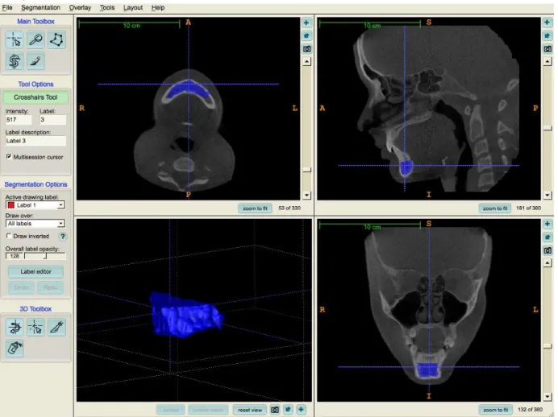
Task: Select the Crosshairs tool in Main Toolbox
Action: pyautogui.click(x=15, y=39)
